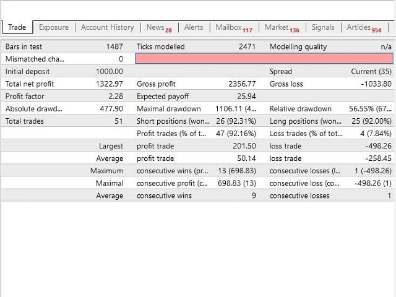Click the Modelling quality n/a value
This screenshot has width=396, height=297.
[x=386, y=47]
